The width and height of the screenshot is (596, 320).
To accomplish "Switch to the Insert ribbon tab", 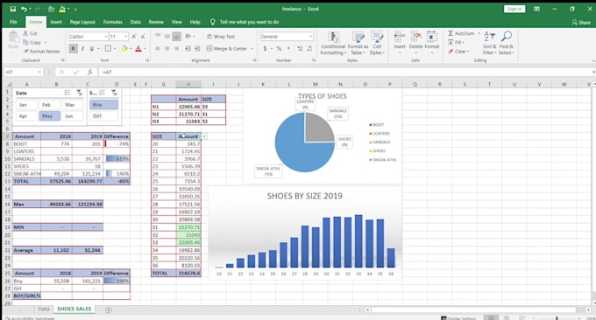I will 56,22.
